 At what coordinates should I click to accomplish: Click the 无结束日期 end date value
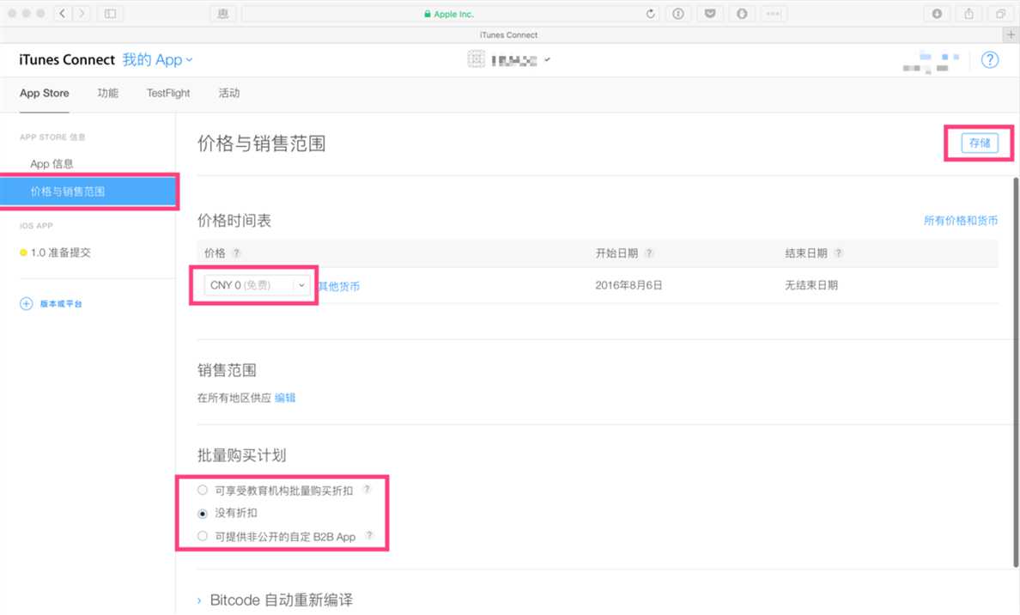(x=811, y=285)
